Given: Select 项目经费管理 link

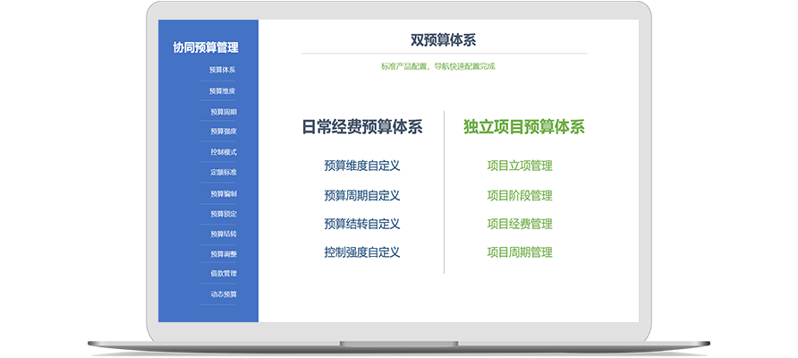Looking at the screenshot, I should click(519, 224).
